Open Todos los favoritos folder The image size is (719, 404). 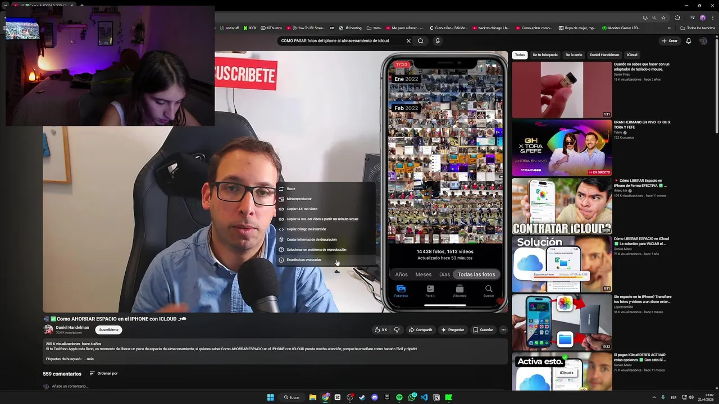(698, 28)
